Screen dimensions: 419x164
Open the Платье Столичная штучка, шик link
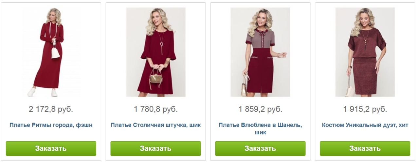point(156,125)
